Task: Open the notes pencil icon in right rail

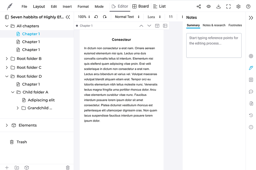Action: click(x=251, y=68)
